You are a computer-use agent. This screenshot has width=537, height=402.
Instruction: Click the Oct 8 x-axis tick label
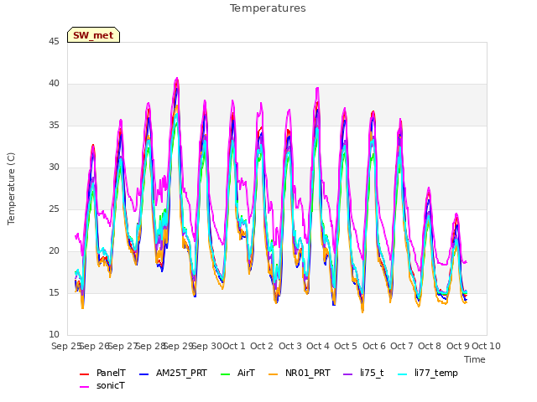click(x=430, y=346)
